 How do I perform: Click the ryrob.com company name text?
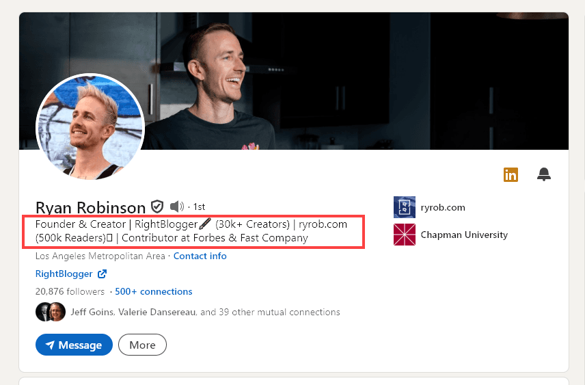click(x=443, y=207)
